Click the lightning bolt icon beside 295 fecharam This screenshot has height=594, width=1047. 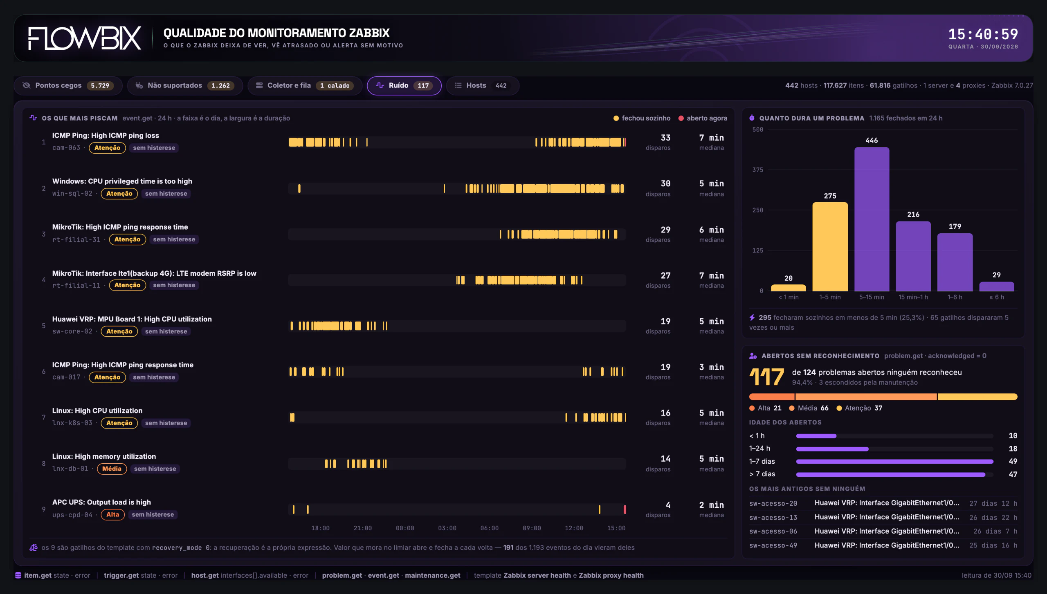[x=752, y=317]
